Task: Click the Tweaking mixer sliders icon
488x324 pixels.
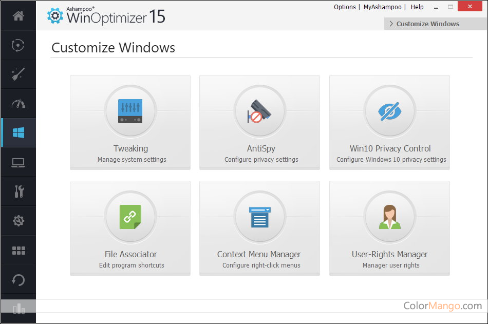Action: coord(130,111)
